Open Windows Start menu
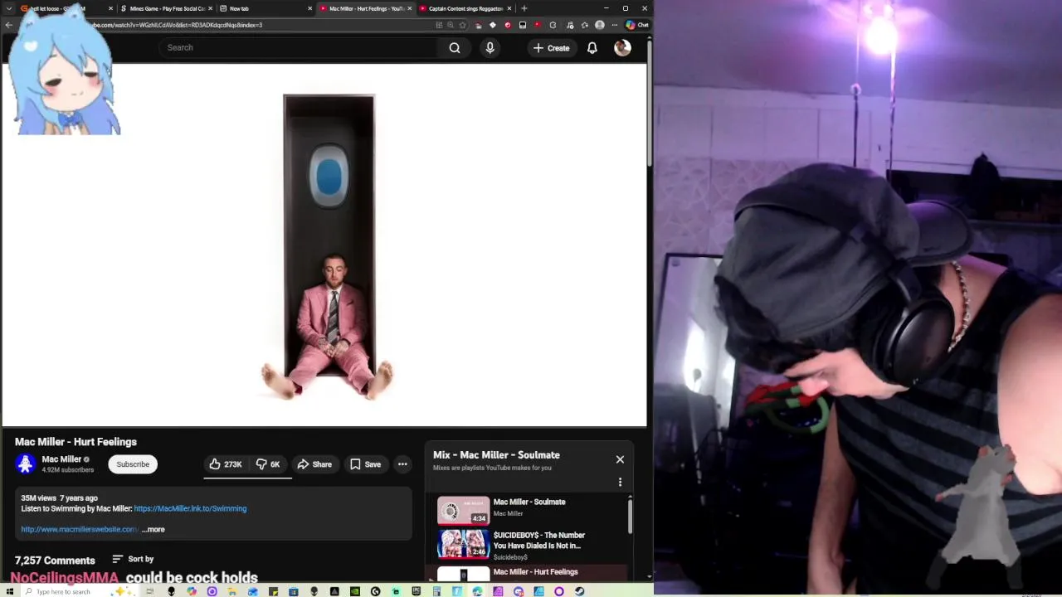The width and height of the screenshot is (1062, 597). point(9,591)
